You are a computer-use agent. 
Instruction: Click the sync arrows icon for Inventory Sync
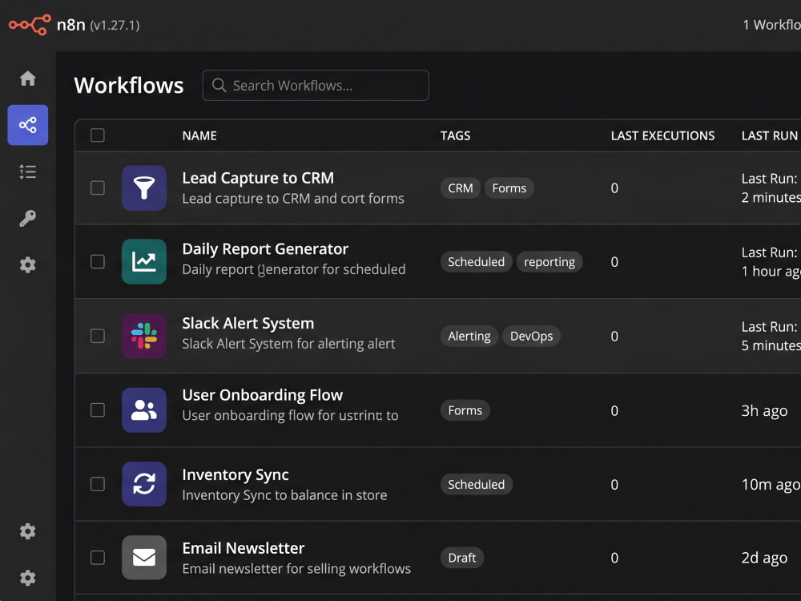pyautogui.click(x=144, y=484)
